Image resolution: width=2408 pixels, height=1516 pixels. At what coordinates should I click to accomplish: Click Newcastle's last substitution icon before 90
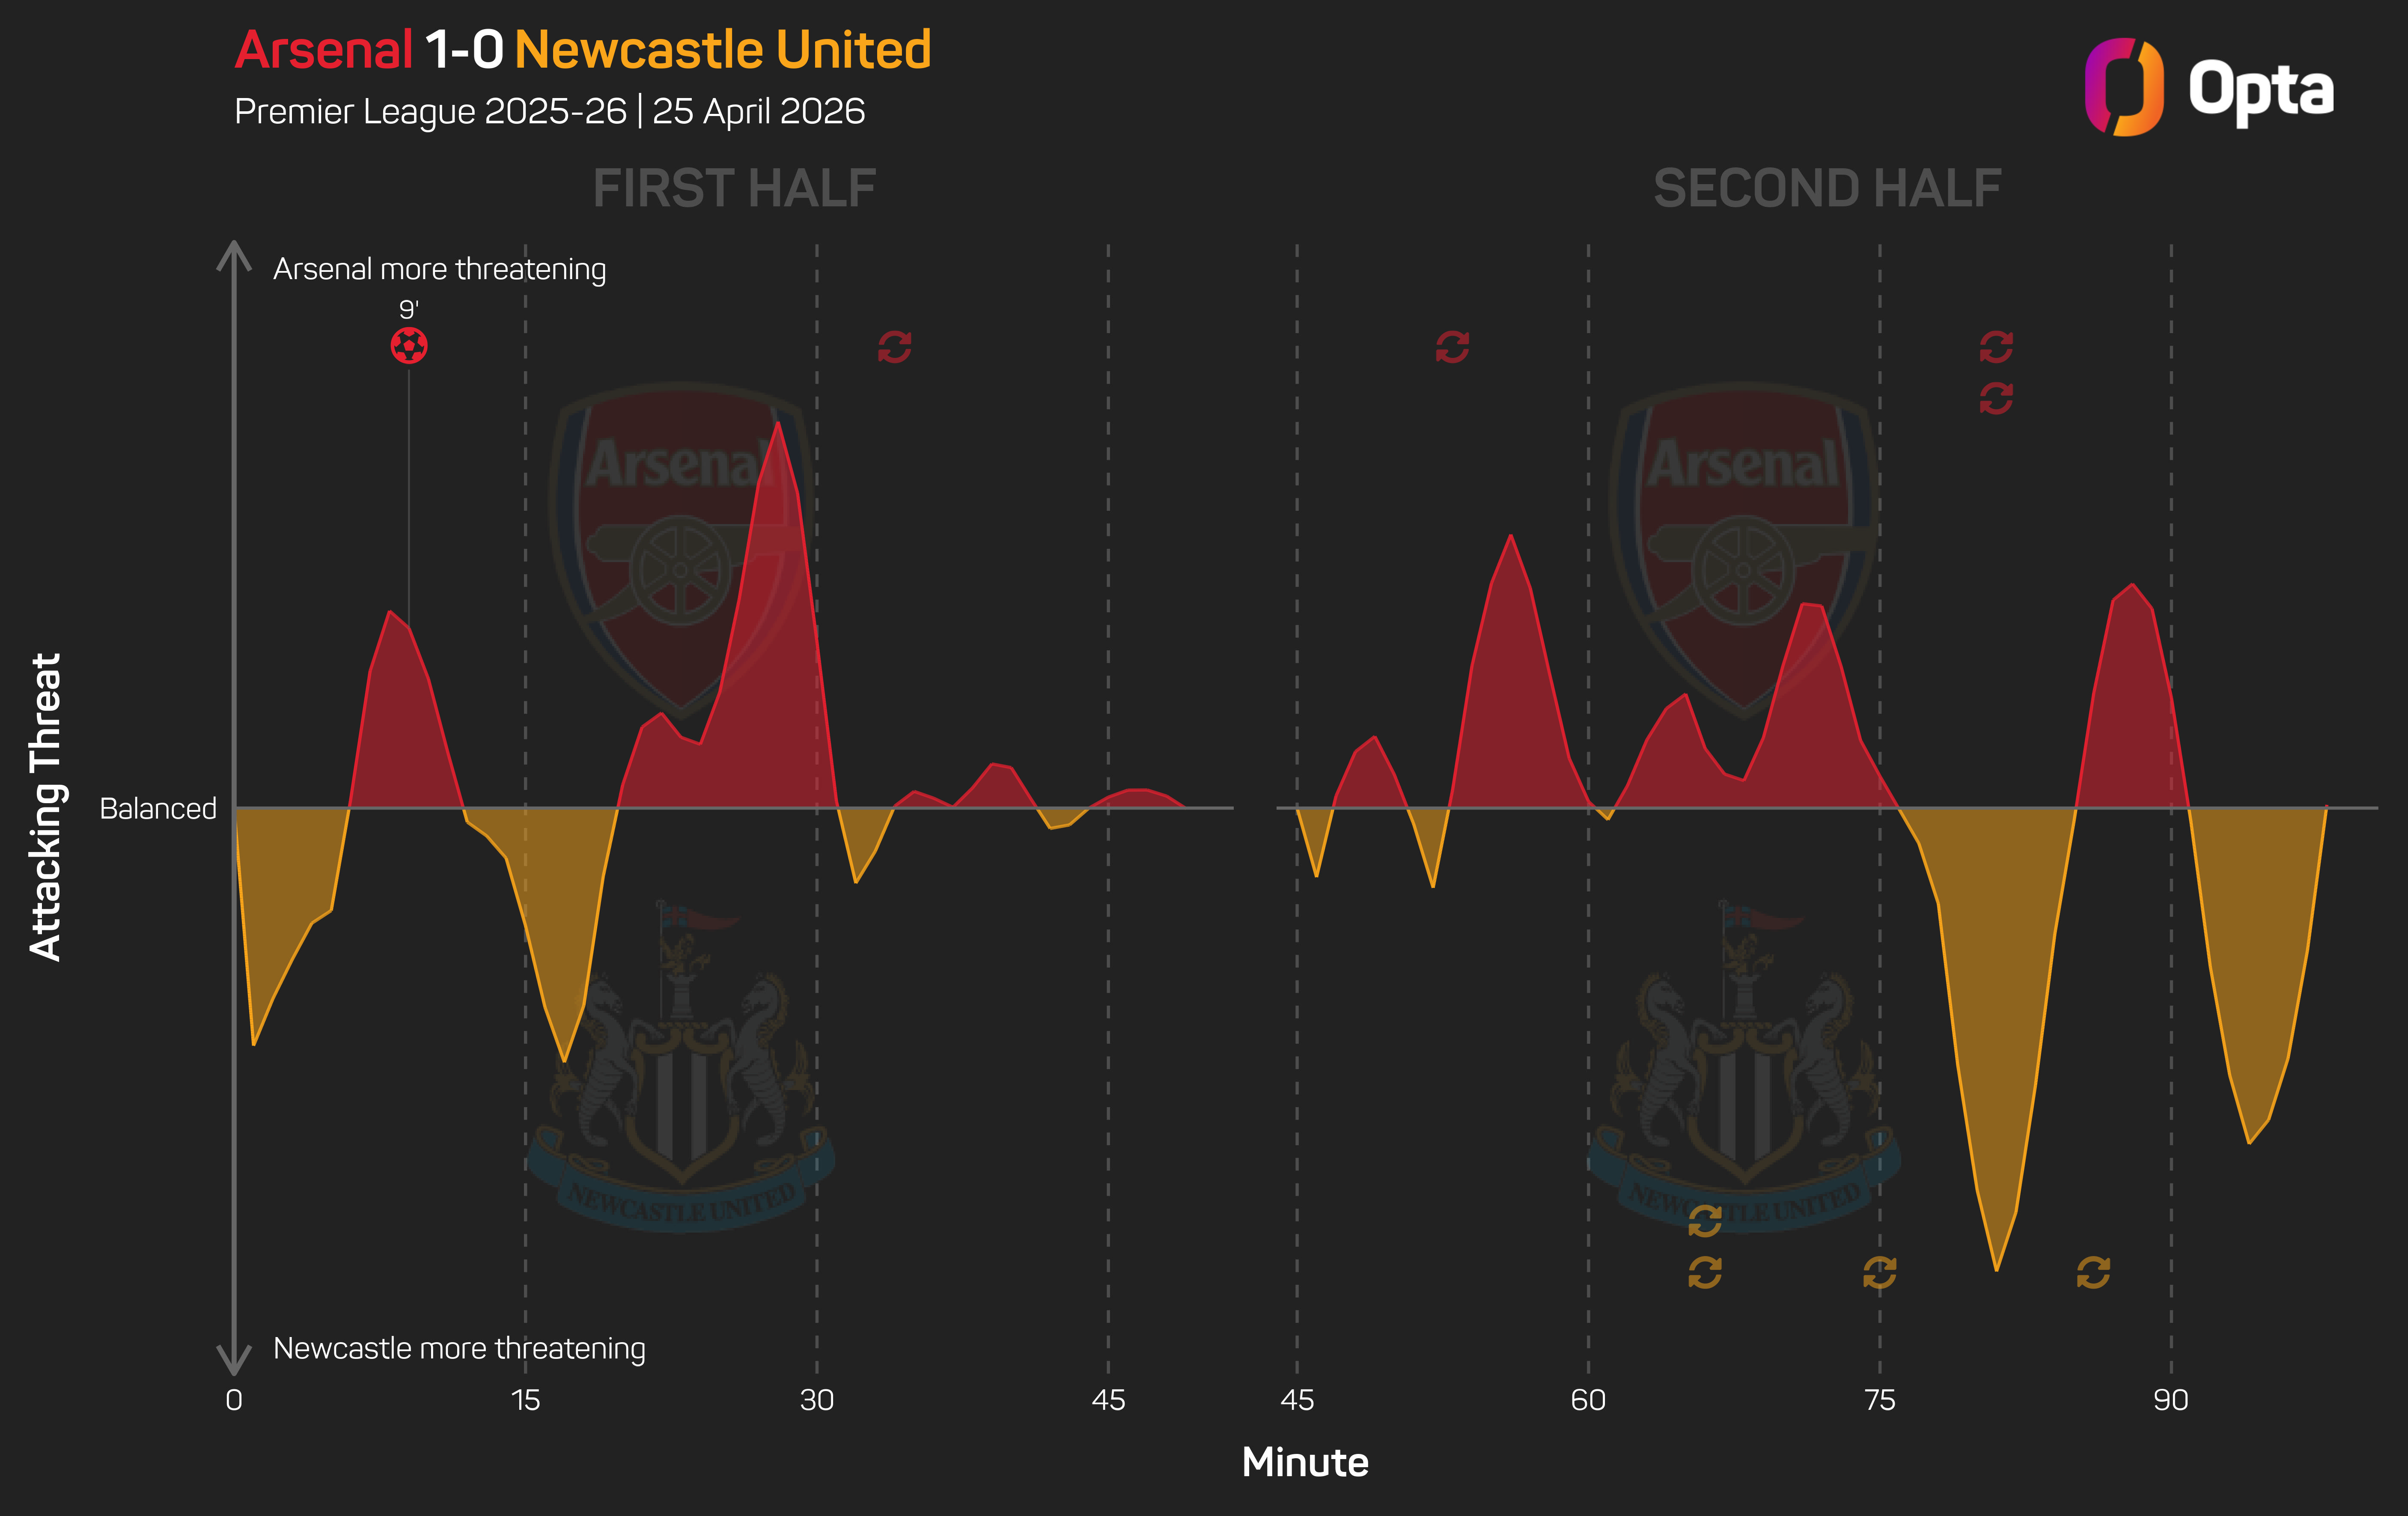2093,1272
